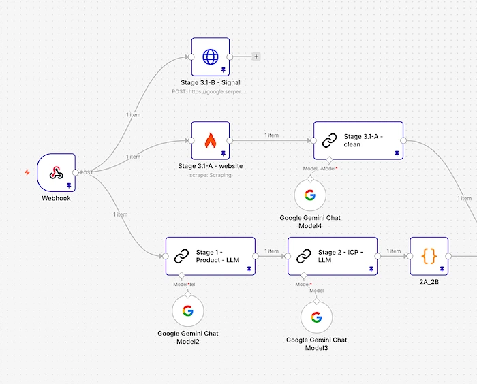Image resolution: width=477 pixels, height=384 pixels.
Task: Click the Stage 2 ICP LLM node
Action: point(332,256)
